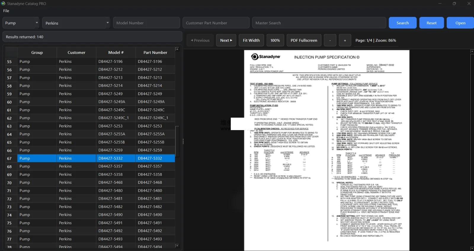Go to Previous PDF page
Screen dimensions: 474x251
[x=200, y=40]
